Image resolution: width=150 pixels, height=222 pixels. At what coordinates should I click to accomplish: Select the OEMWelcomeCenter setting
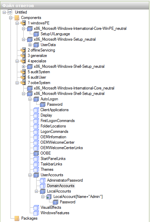[x=58, y=142]
